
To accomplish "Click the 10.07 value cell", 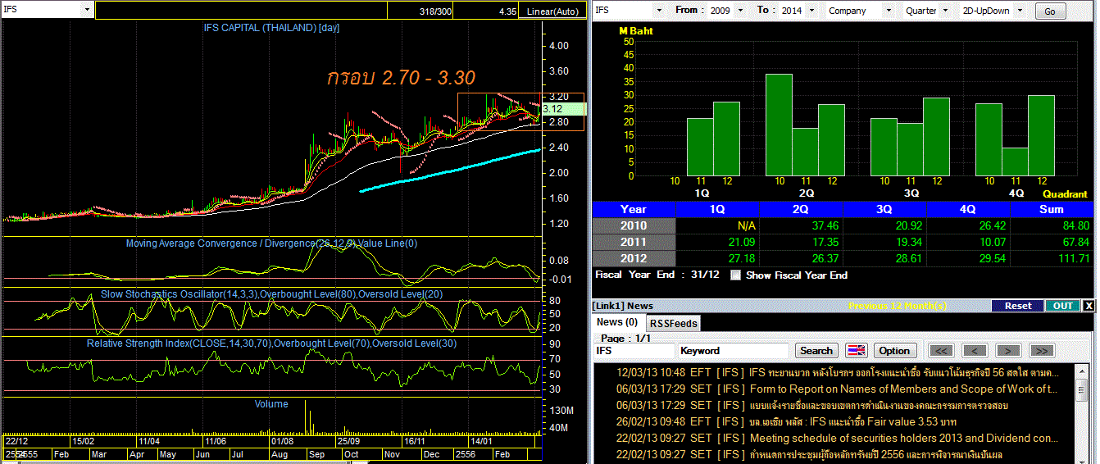I will point(968,242).
